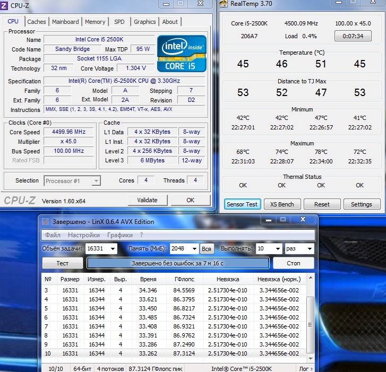Open the Настройки menu in LinX
386x372 pixels.
tap(84, 235)
